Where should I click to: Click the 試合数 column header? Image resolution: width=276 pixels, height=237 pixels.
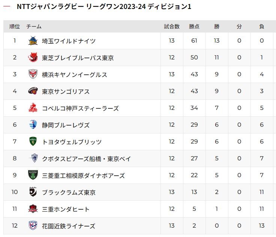pos(172,27)
